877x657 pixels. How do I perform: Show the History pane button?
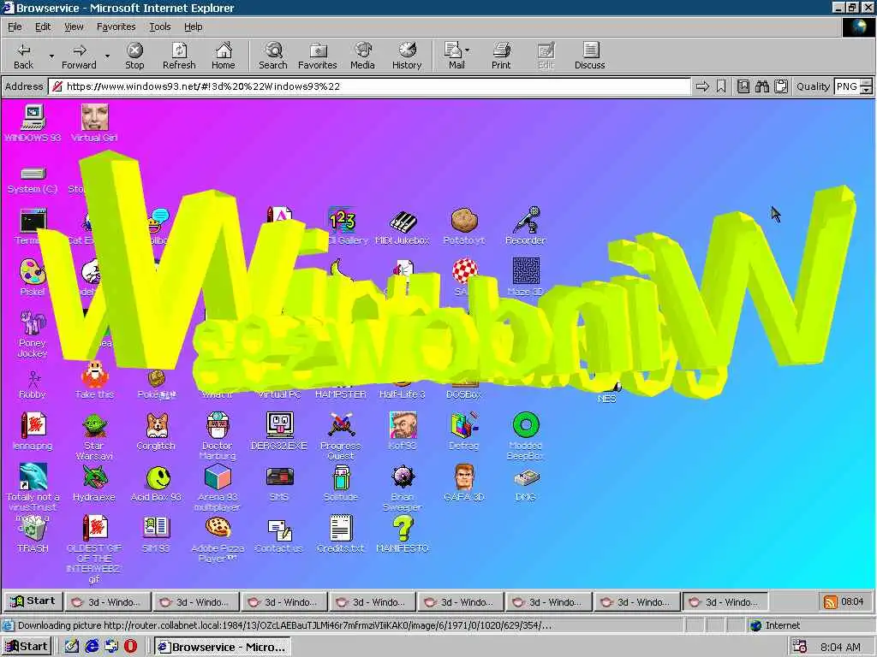tap(407, 56)
